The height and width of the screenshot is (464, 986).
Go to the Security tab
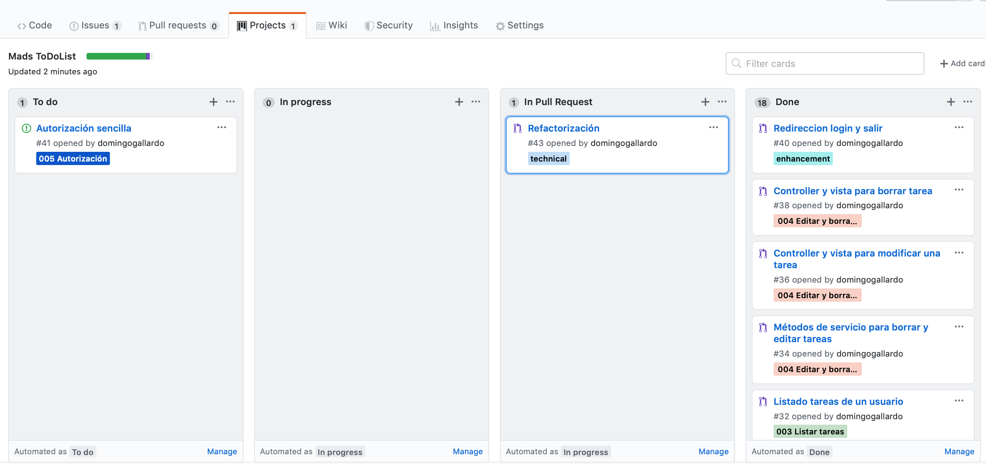tap(388, 26)
